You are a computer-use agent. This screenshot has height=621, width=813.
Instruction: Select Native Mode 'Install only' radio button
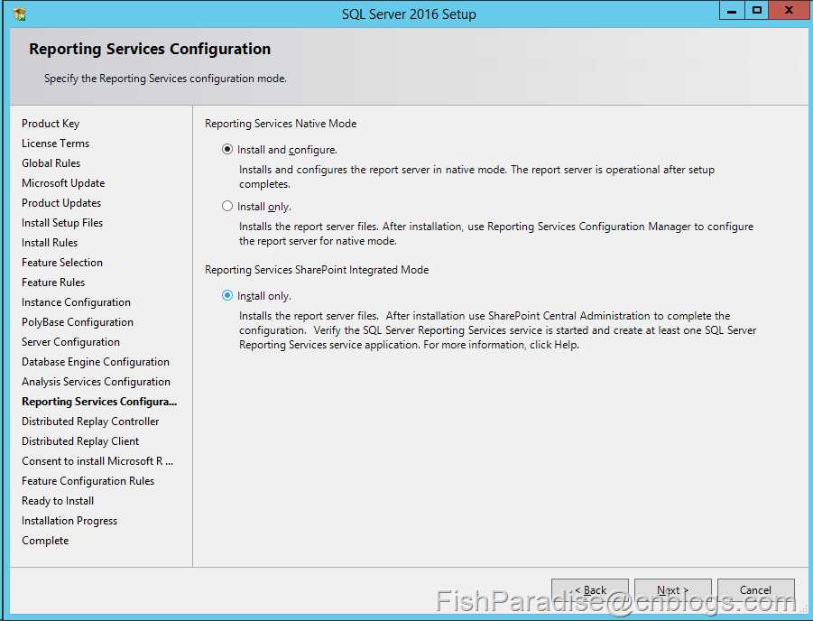click(227, 207)
